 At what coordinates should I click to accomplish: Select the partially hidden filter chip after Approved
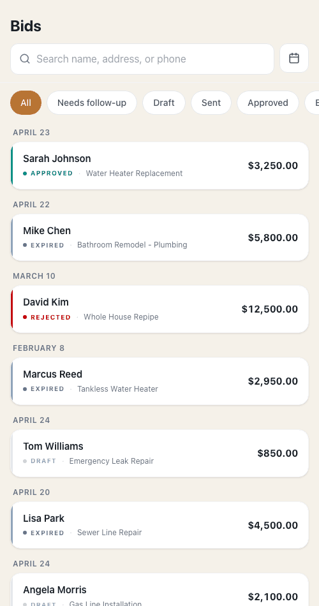pos(313,103)
